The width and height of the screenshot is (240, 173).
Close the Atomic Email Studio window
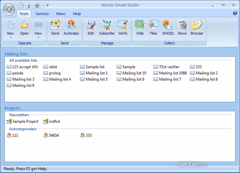pos(234,5)
